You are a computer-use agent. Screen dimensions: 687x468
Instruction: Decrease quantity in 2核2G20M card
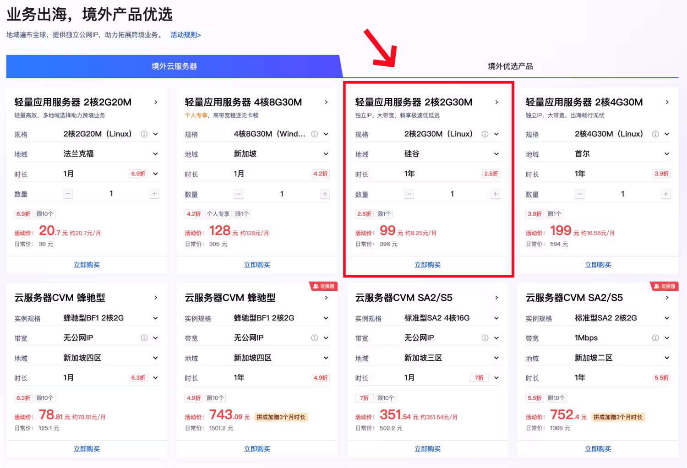(x=68, y=194)
